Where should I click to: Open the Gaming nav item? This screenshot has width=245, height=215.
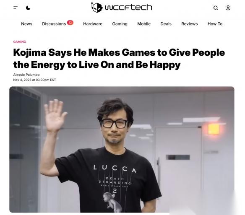click(x=120, y=24)
